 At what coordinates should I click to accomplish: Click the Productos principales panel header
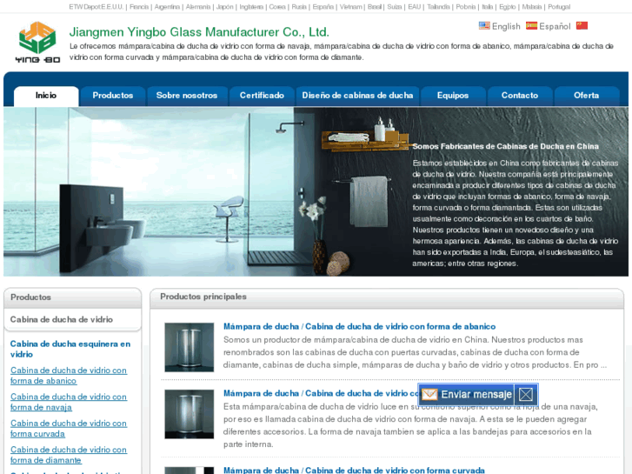pos(387,297)
